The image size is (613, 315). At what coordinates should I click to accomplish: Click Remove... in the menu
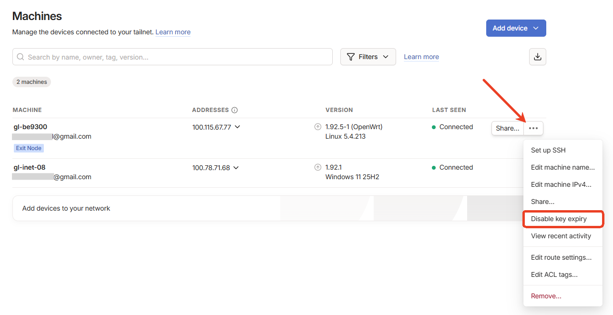pyautogui.click(x=563, y=296)
